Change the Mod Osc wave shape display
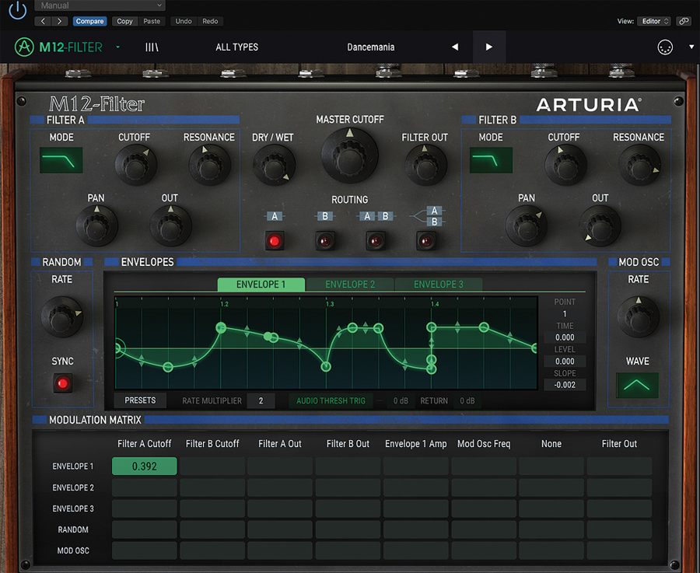The image size is (700, 573). [637, 385]
